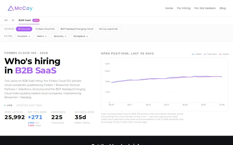
Task: Click the 06-21 date on chart axis
Action: (167, 105)
